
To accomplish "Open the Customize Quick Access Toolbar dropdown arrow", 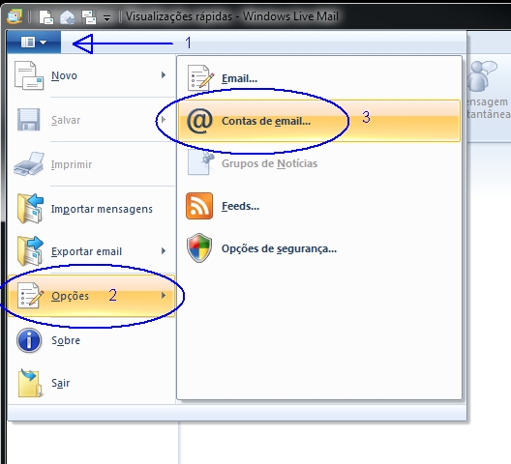I will [106, 18].
